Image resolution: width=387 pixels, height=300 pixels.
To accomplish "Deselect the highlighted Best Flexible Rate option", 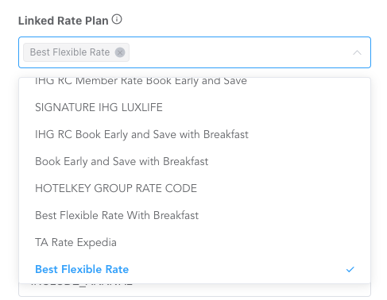I will pos(195,269).
